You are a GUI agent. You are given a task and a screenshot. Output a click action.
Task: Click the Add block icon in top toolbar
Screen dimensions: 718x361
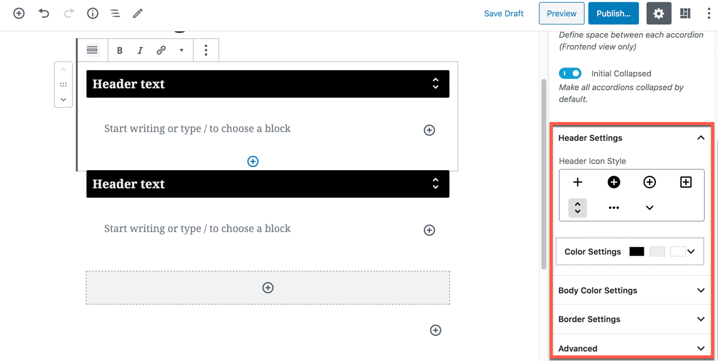click(19, 13)
